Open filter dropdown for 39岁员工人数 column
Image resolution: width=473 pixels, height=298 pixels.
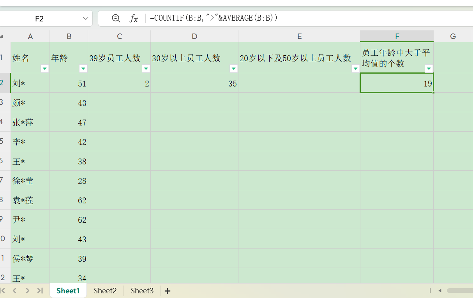(146, 69)
